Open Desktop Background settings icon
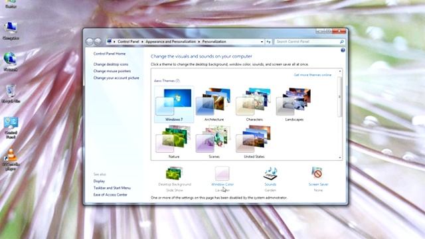This screenshot has height=239, width=425. 174,173
